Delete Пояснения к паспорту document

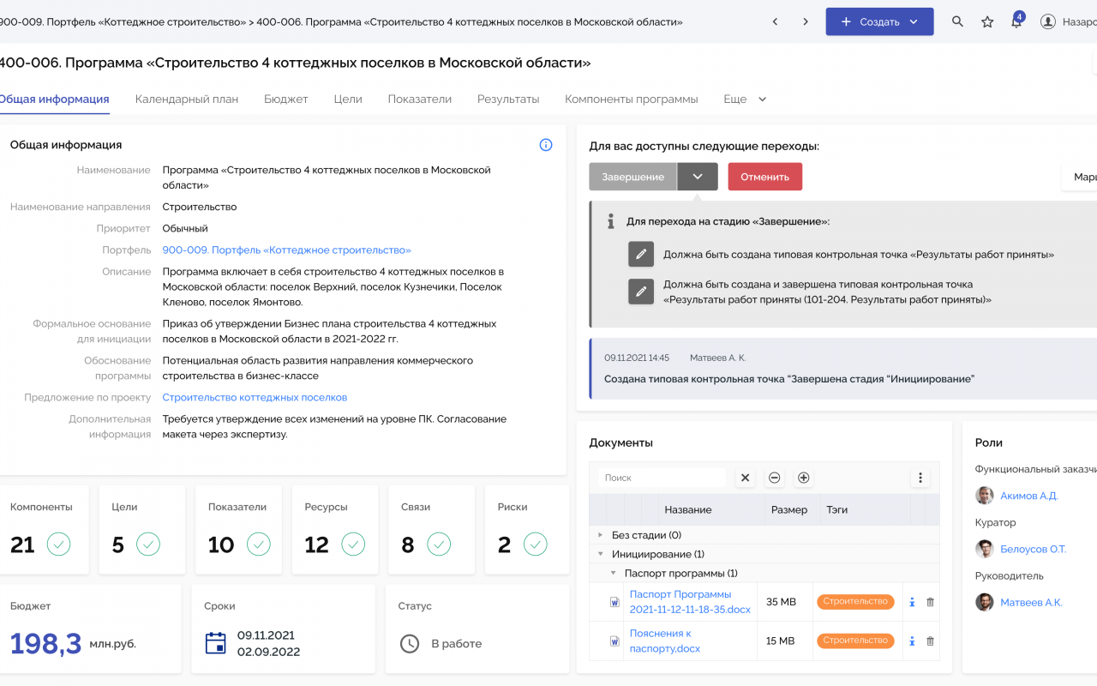930,641
